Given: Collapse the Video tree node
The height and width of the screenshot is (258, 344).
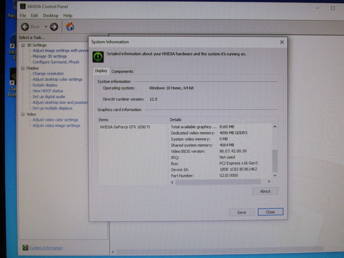Looking at the screenshot, I should coord(23,114).
